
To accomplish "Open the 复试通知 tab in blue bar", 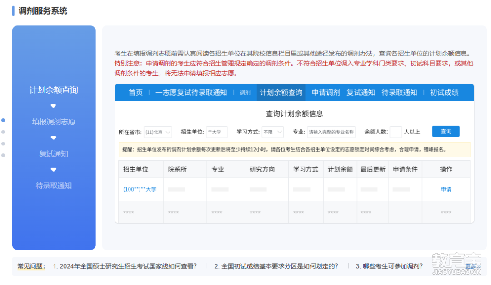I will pyautogui.click(x=361, y=93).
